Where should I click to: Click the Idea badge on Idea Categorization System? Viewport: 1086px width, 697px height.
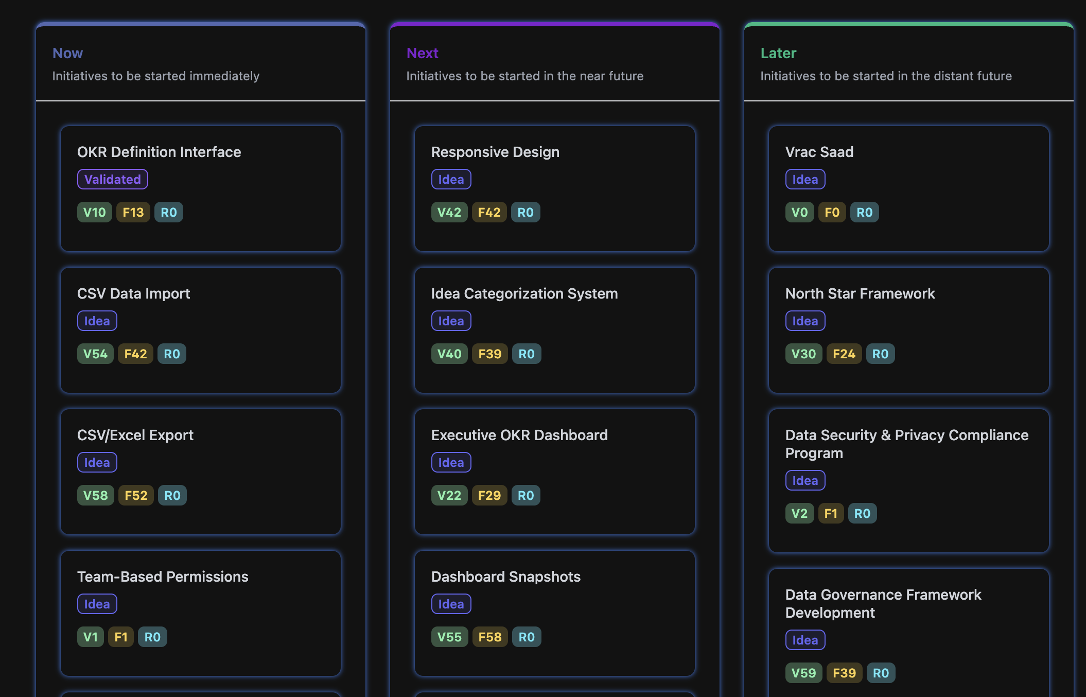(x=451, y=321)
